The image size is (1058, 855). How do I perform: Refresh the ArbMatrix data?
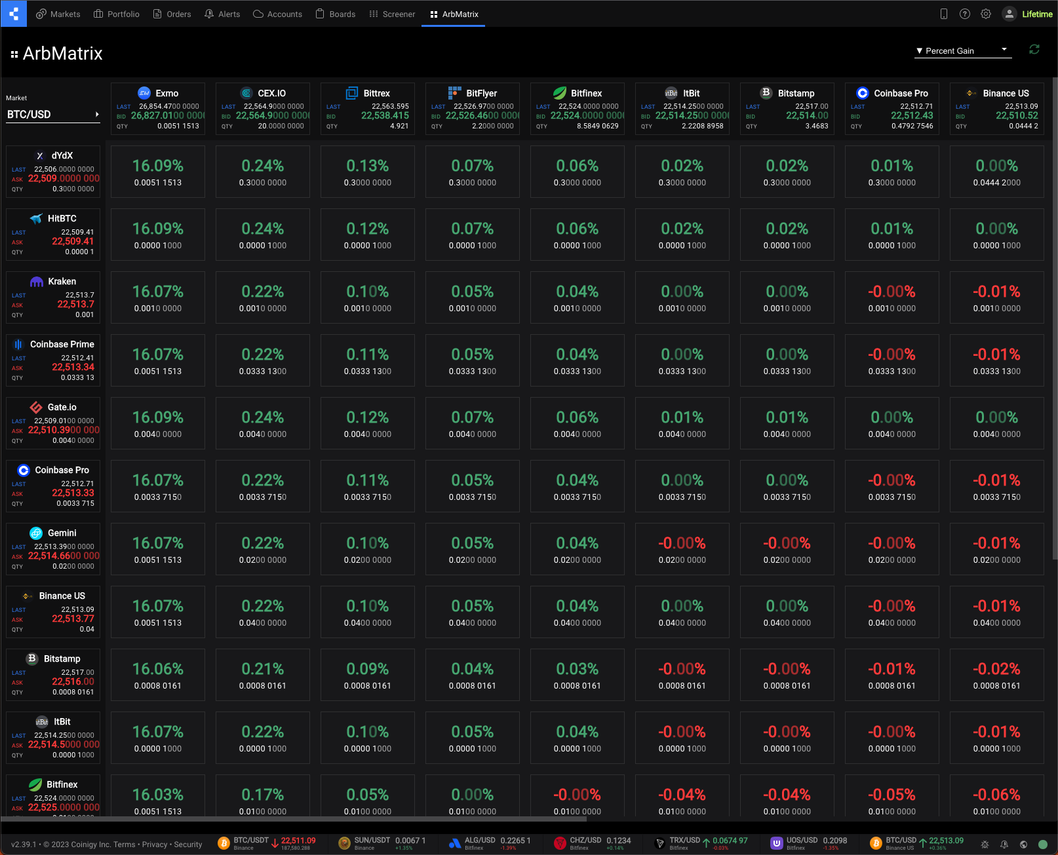1034,49
